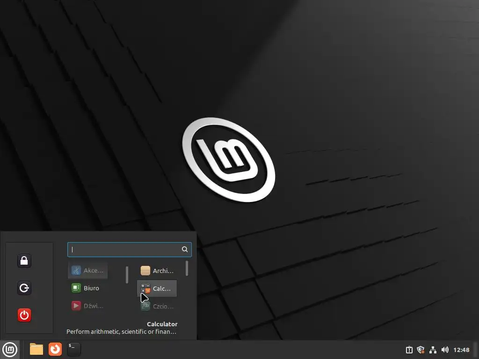Screen dimensions: 479x359
Task: Click the Calculator app icon
Action: [x=145, y=288]
